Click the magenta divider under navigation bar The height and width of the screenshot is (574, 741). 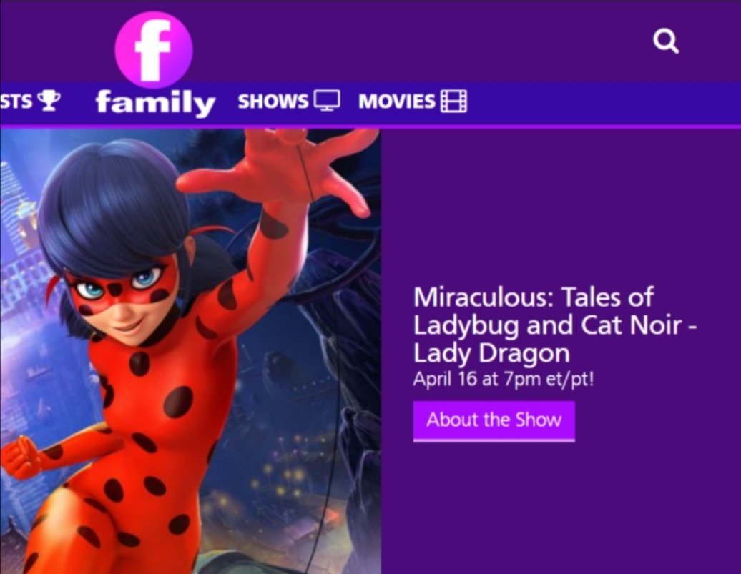[370, 127]
